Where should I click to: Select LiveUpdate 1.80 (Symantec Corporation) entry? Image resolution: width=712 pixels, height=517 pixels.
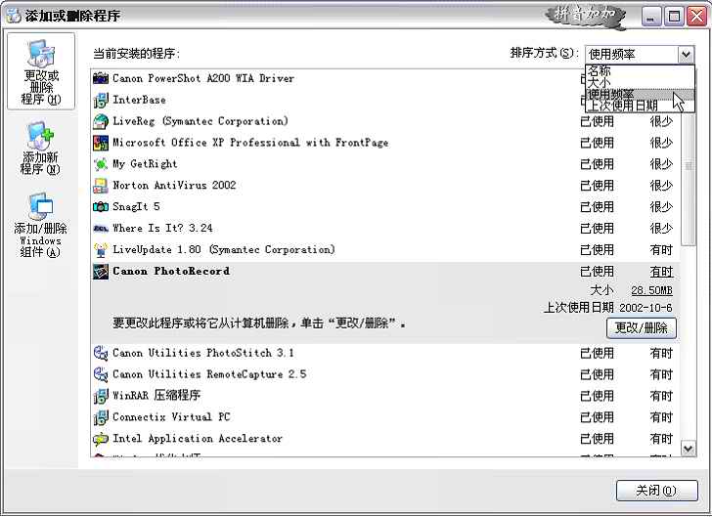[x=385, y=249]
